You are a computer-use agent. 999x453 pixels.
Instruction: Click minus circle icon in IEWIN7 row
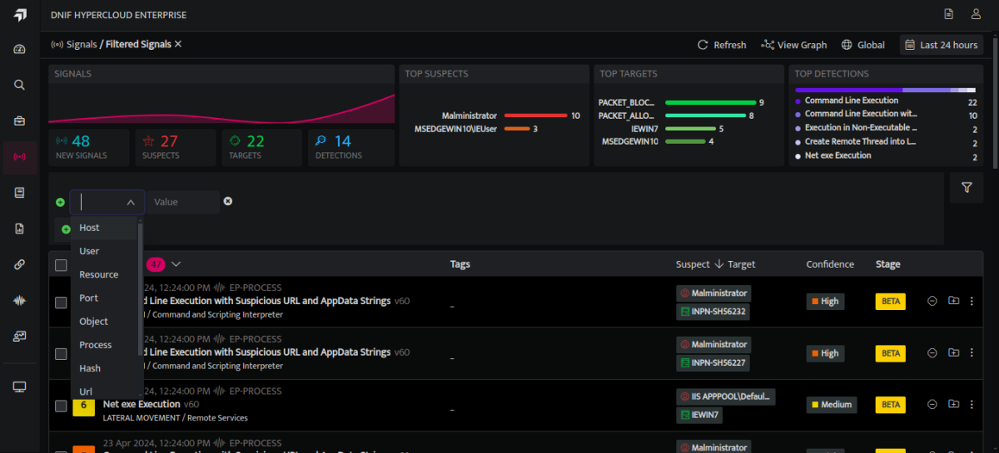(932, 404)
